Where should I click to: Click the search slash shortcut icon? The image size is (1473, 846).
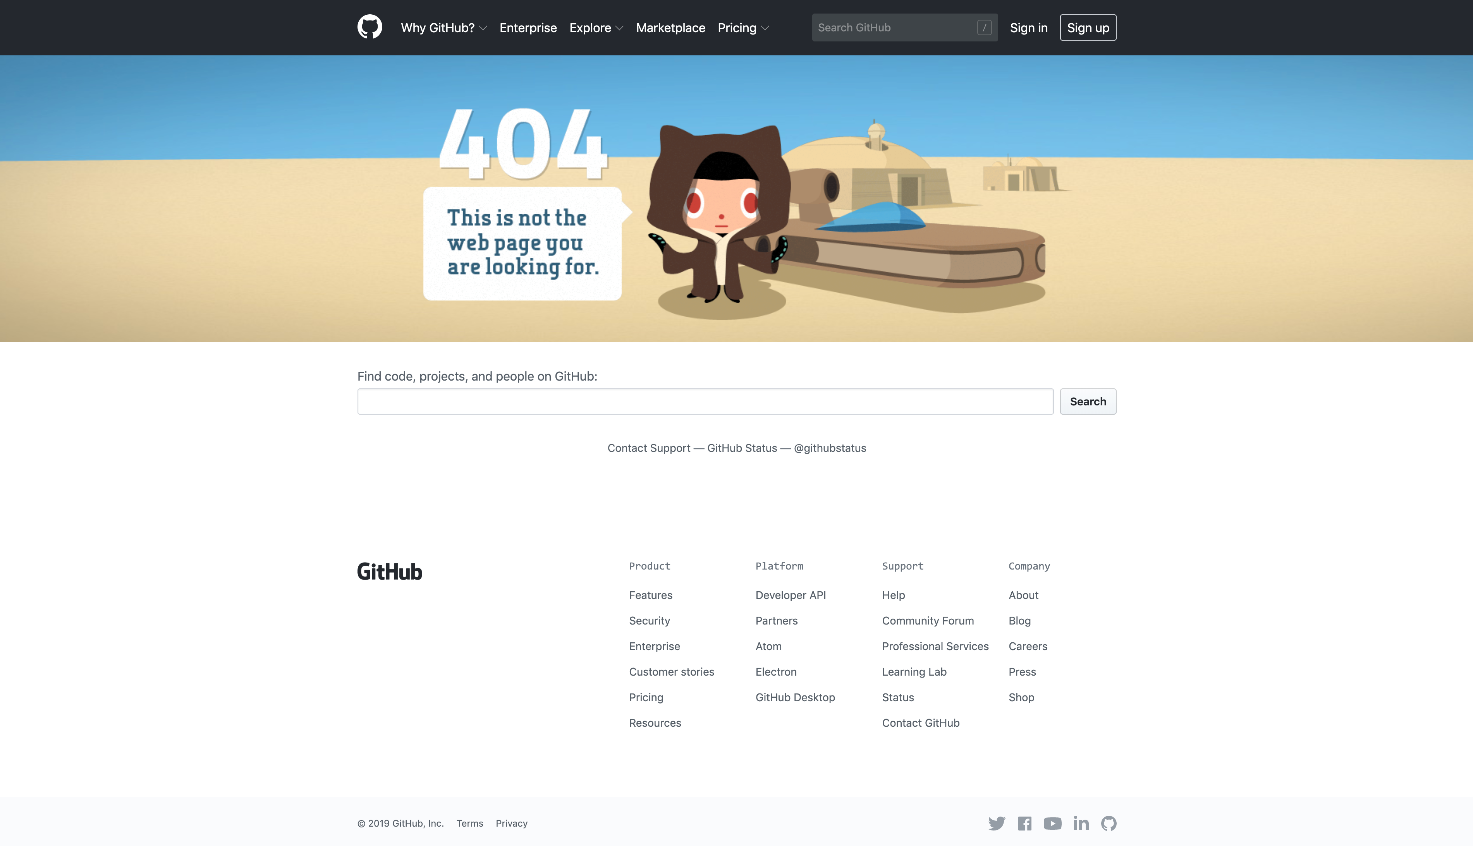(983, 27)
